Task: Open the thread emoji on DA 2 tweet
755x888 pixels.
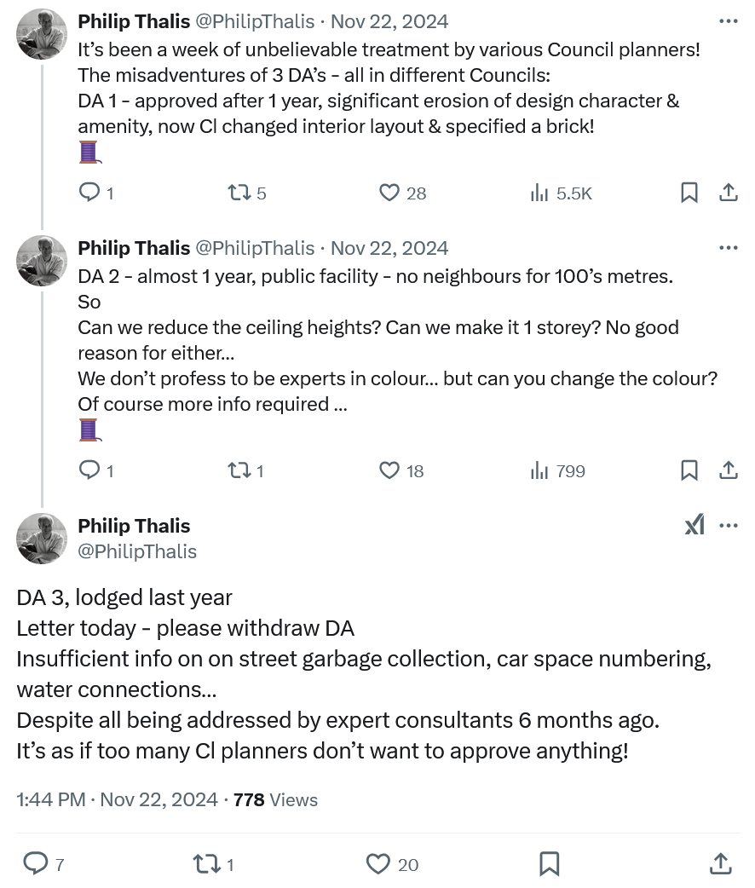Action: [x=89, y=430]
